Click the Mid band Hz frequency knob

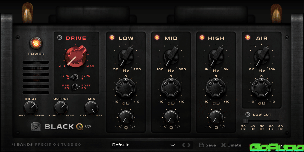[x=171, y=56]
